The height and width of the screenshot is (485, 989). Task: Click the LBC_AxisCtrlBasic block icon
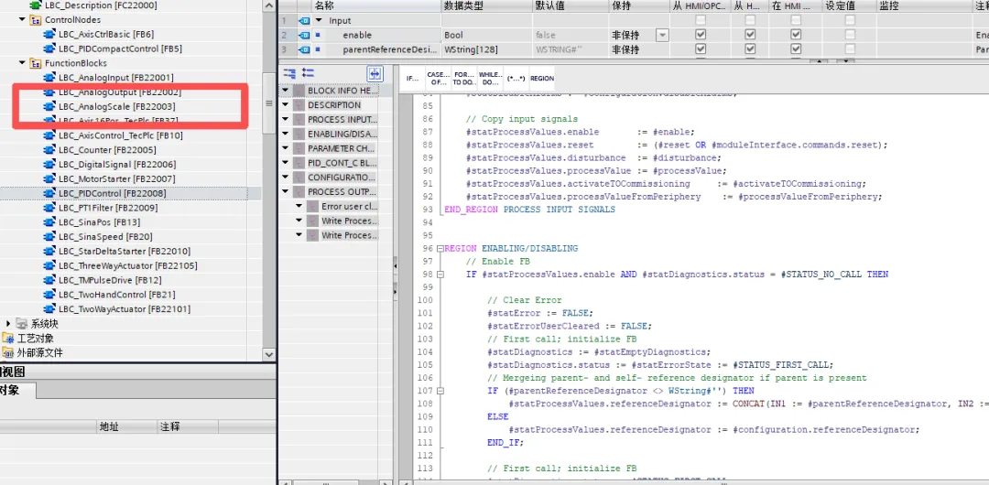point(49,34)
